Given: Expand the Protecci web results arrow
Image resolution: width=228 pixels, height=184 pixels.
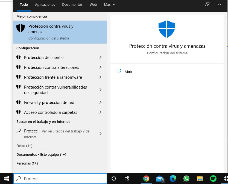Looking at the screenshot, I should coord(100,134).
